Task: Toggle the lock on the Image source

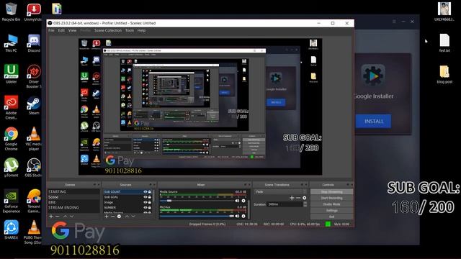Action: click(149, 202)
